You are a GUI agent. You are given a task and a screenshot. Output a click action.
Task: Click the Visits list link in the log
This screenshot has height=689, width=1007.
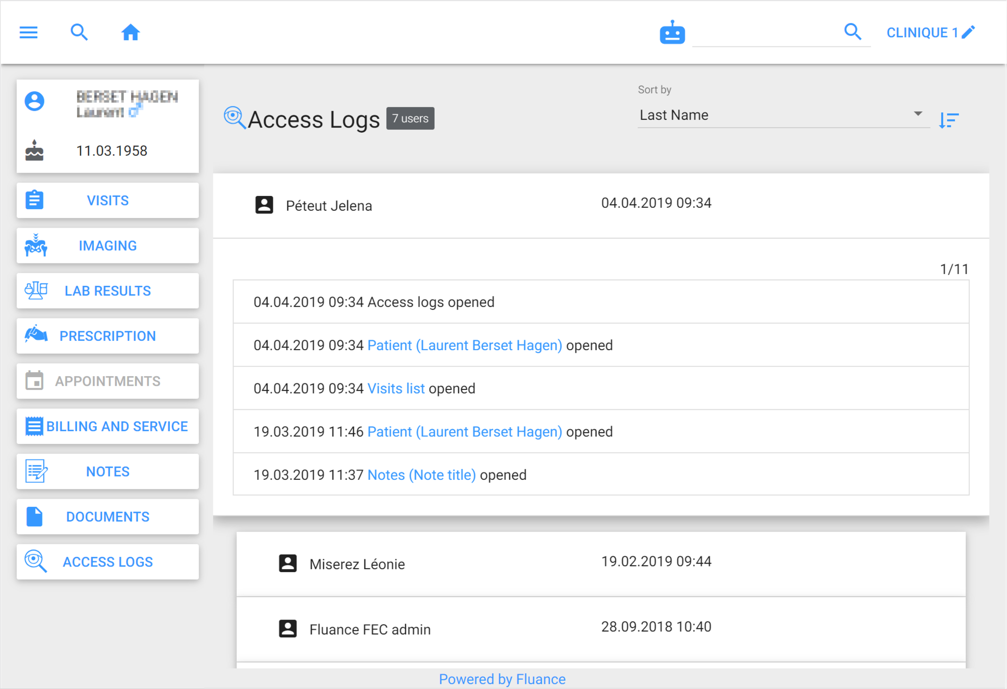pyautogui.click(x=396, y=388)
